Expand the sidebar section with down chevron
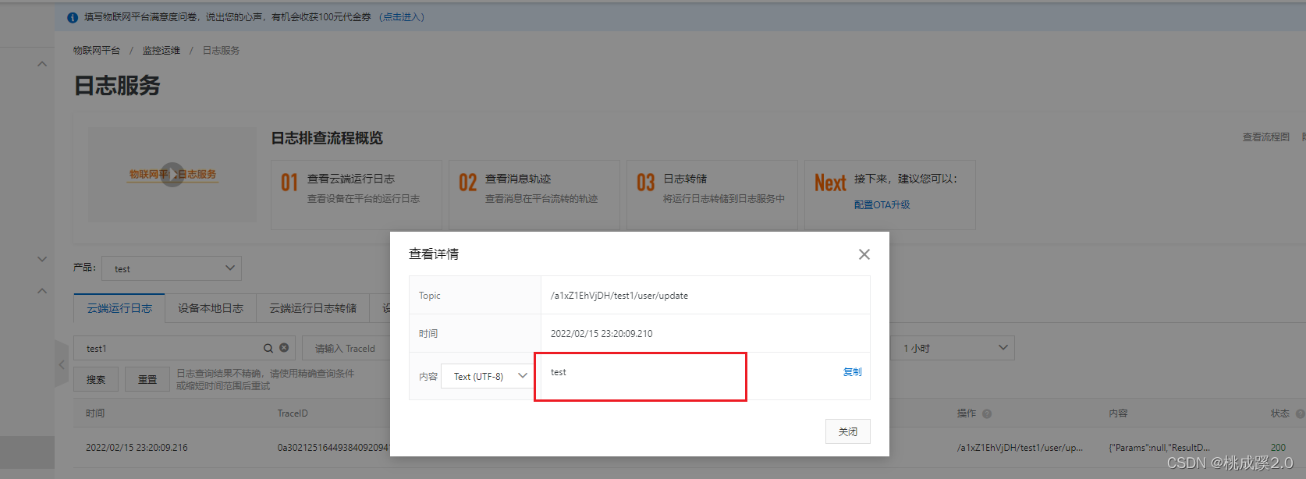Viewport: 1306px width, 479px height. tap(42, 259)
